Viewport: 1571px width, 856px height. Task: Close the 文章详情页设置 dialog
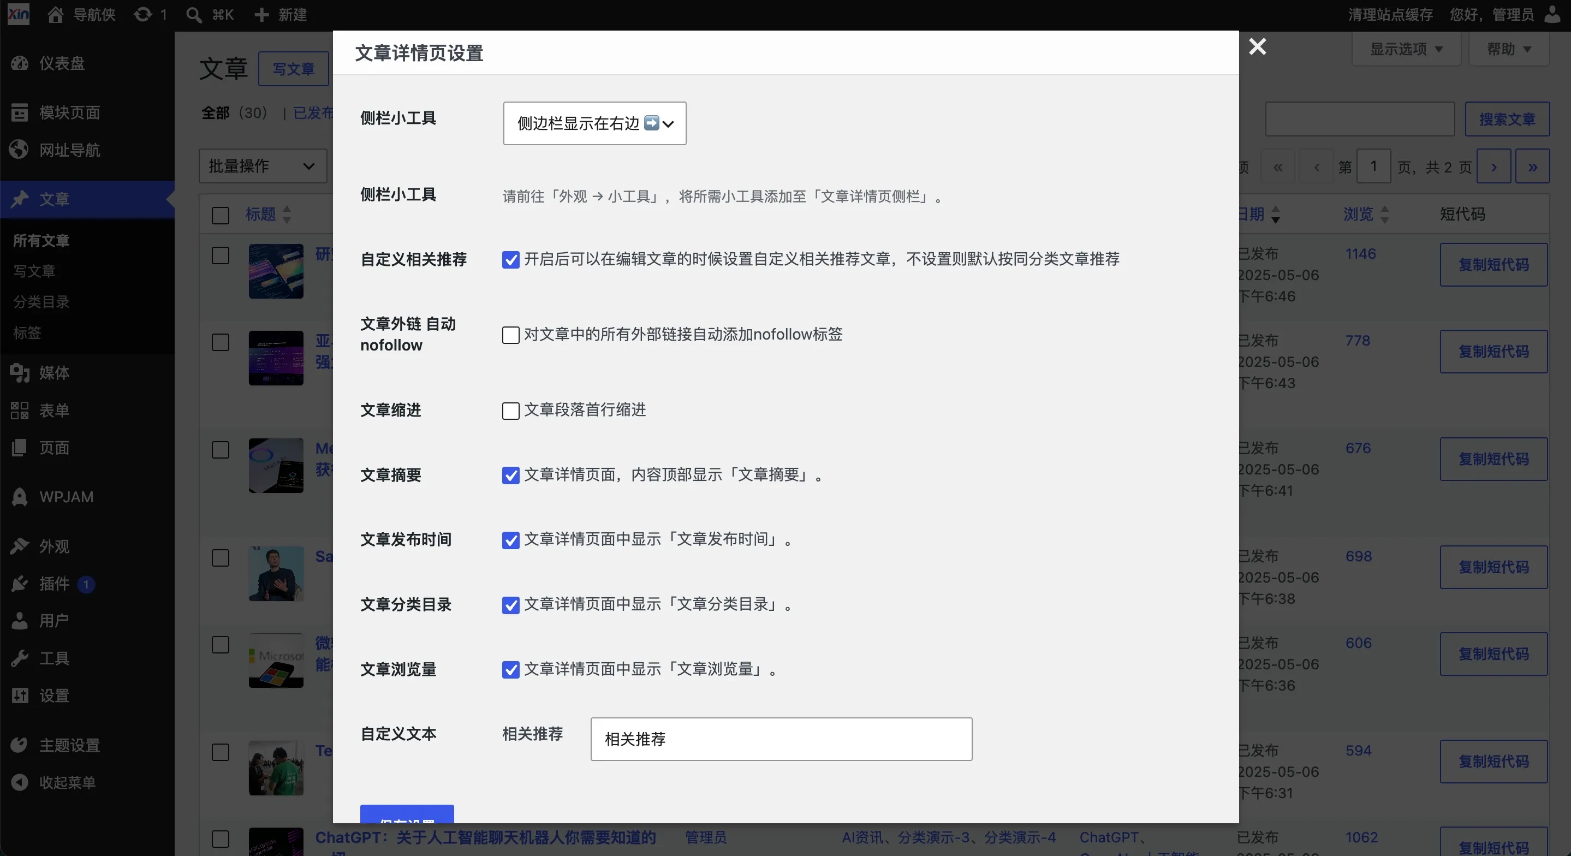point(1258,46)
